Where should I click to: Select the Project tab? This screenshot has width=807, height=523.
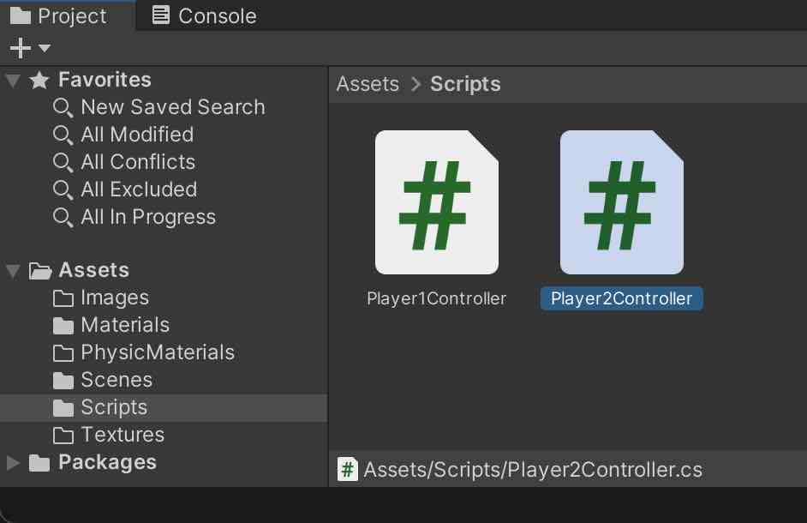58,15
